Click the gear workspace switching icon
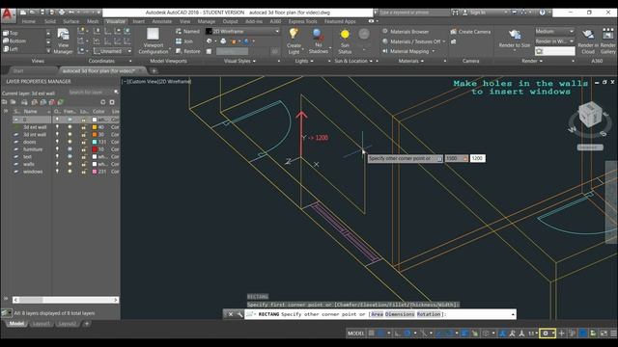The width and height of the screenshot is (618, 347). [x=546, y=334]
